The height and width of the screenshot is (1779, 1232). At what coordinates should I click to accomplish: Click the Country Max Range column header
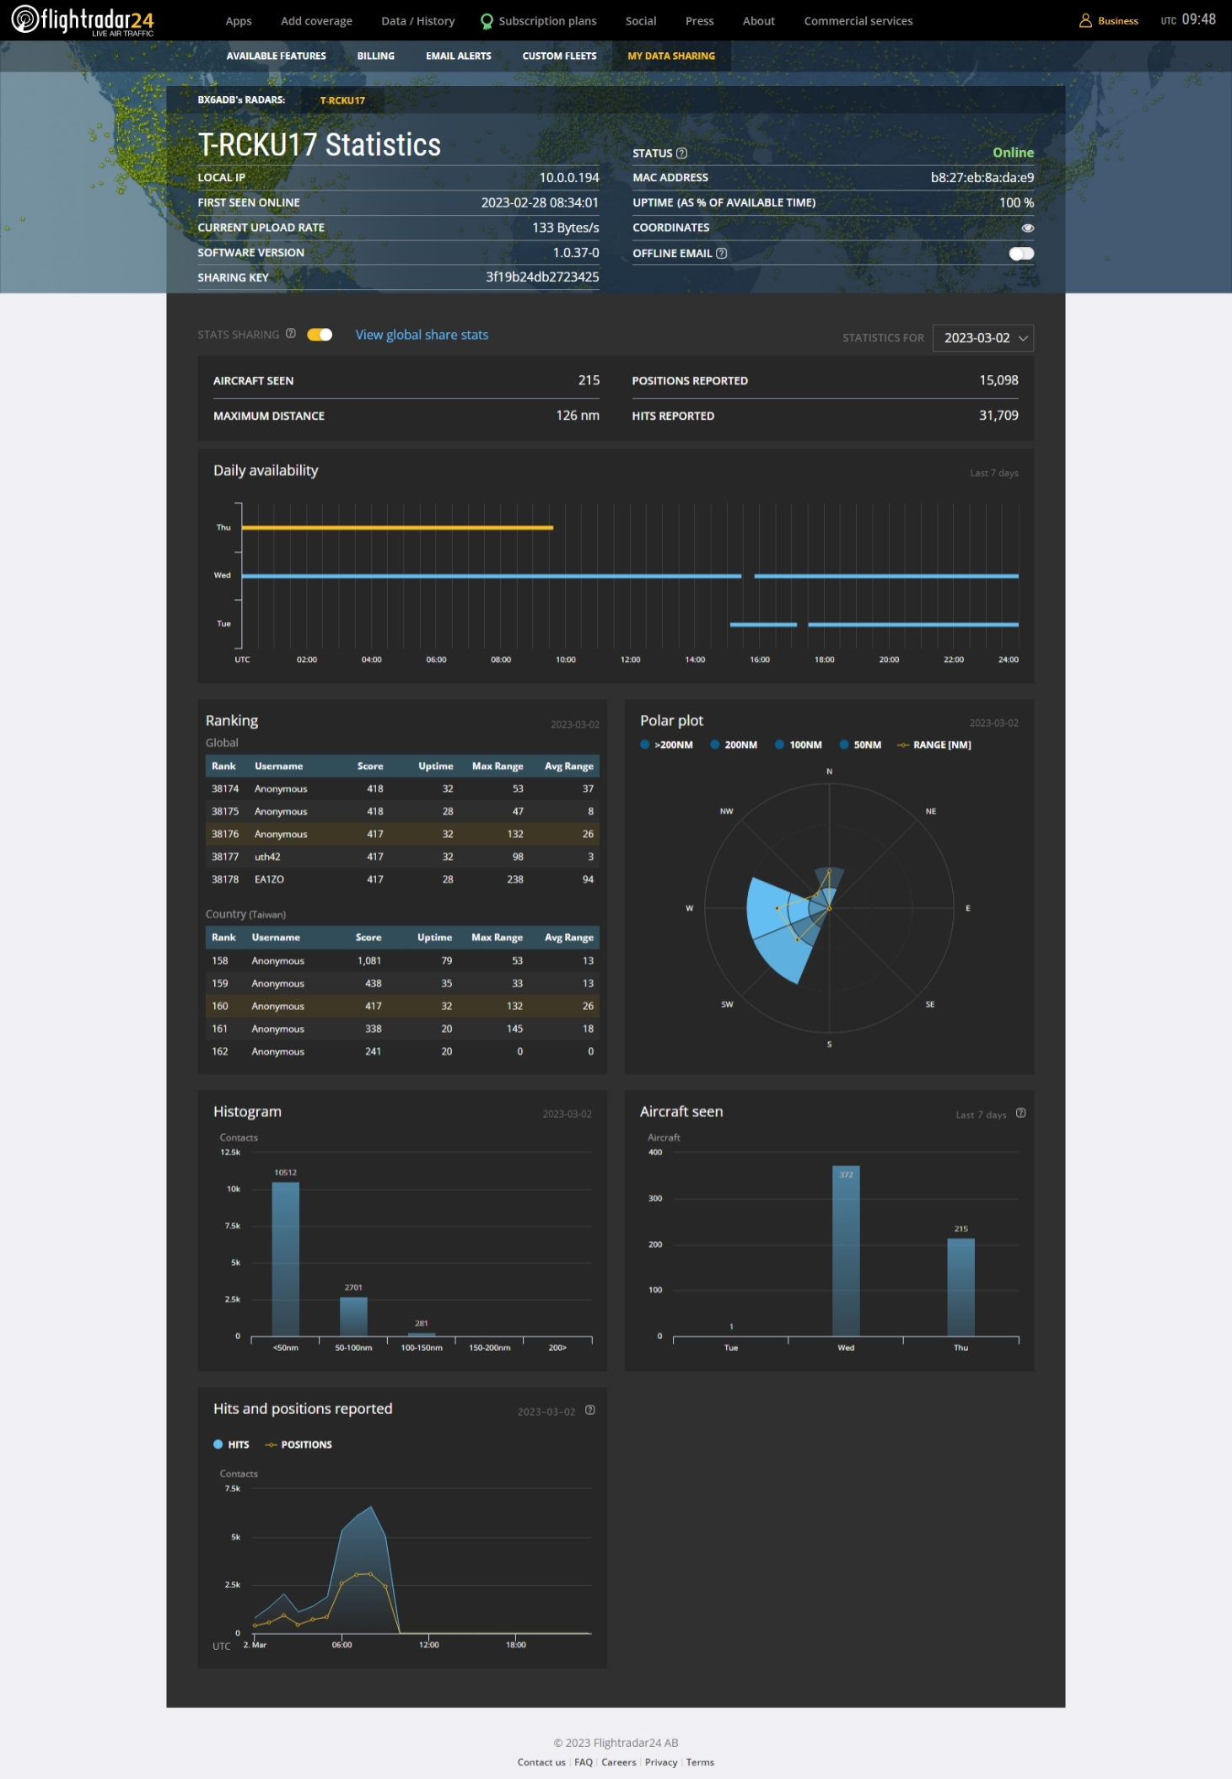point(497,938)
